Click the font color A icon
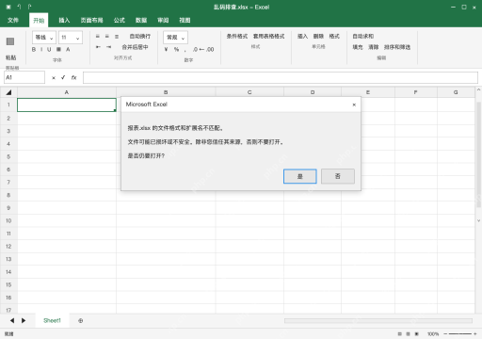The width and height of the screenshot is (482, 339). pos(68,49)
